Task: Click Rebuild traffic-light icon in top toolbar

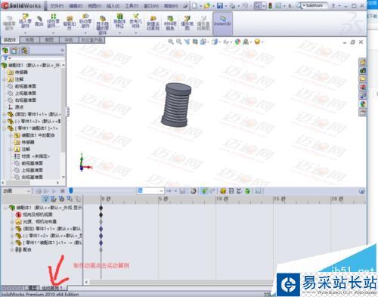Action: 270,5
